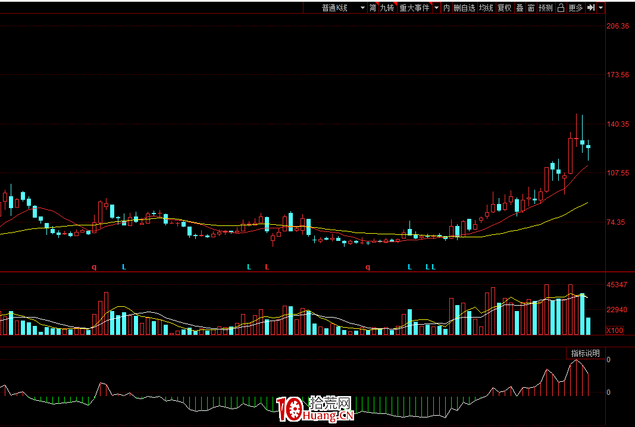Click the 指标说明 indicator description button
The height and width of the screenshot is (427, 635).
point(585,353)
